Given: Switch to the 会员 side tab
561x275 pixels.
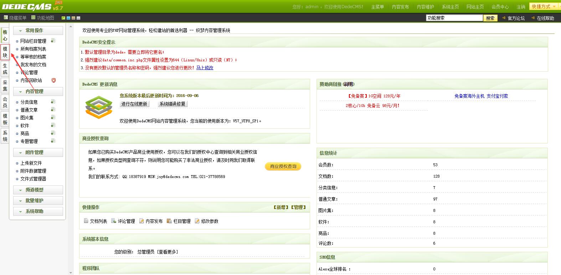Looking at the screenshot, I should coord(5,102).
